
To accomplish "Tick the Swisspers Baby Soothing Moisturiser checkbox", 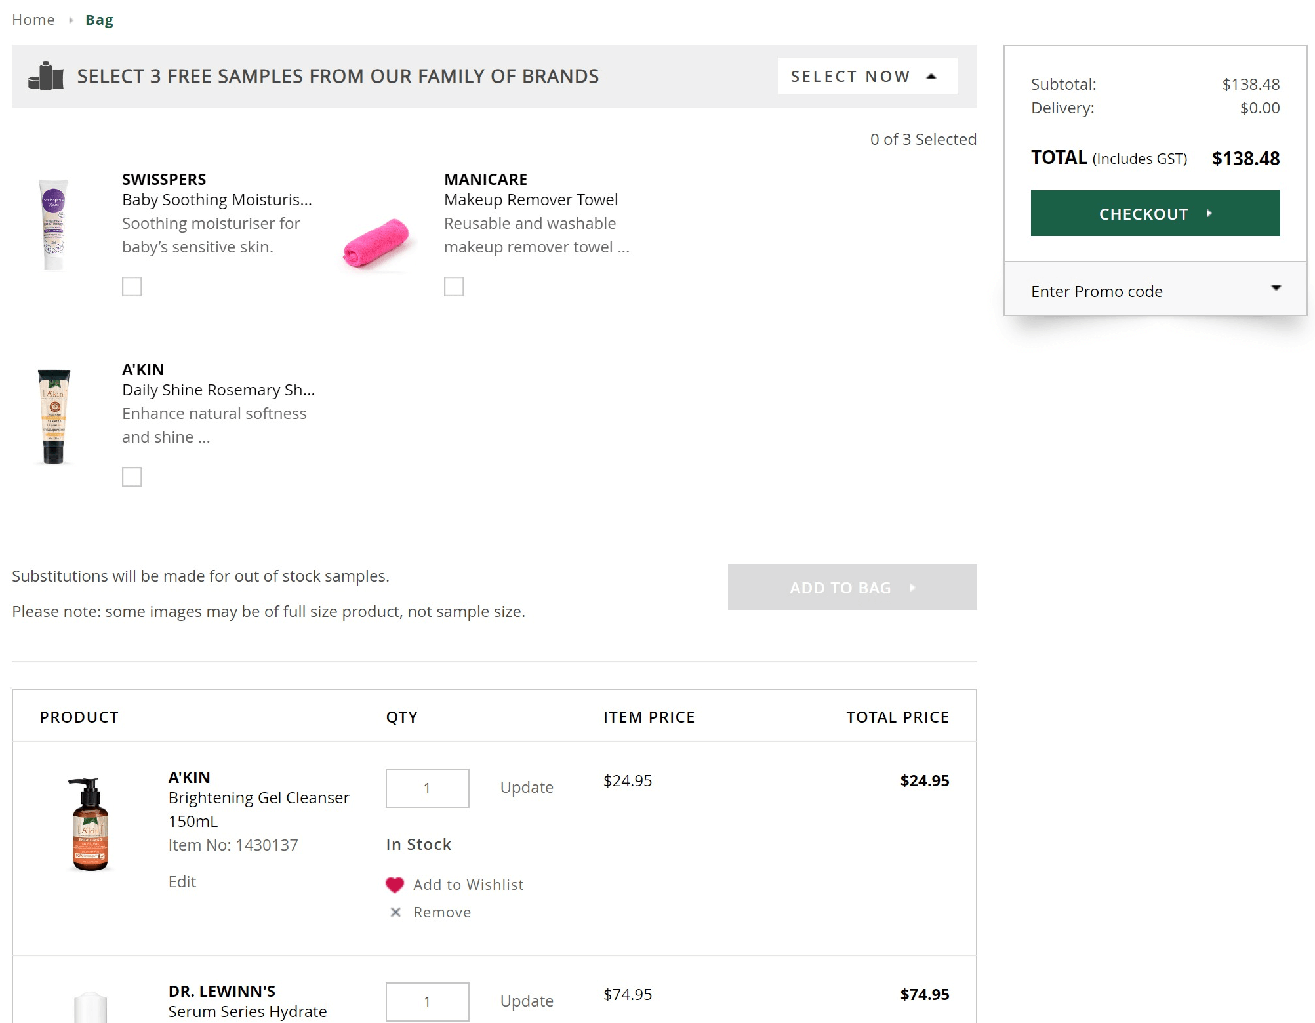I will (x=132, y=287).
